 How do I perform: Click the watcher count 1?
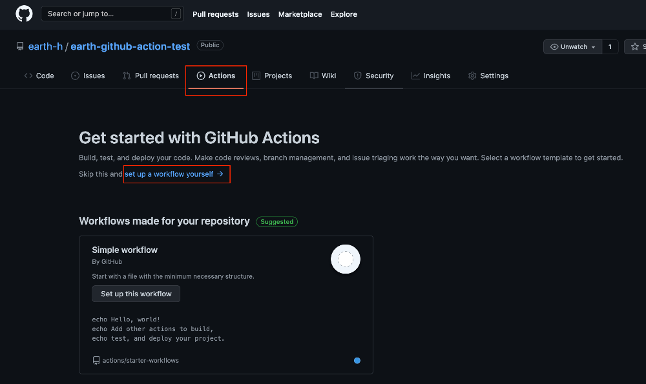(610, 46)
